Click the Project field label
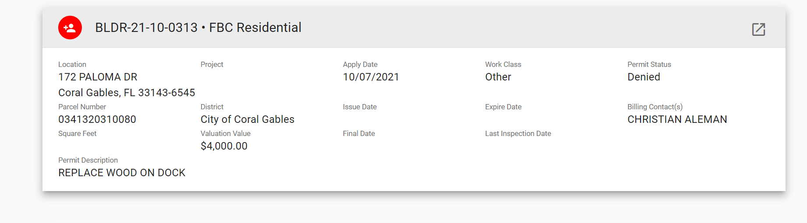 point(211,64)
